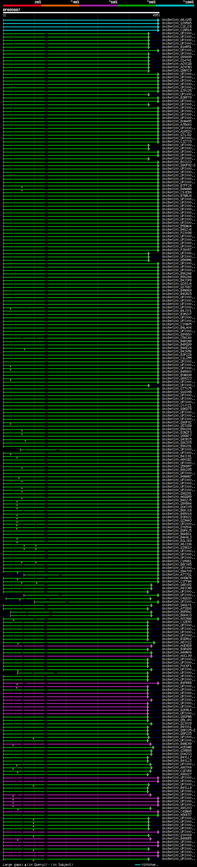Open hit UniRef100_A8J1M5
Viewport: 197px width, 867px height.
177,20
